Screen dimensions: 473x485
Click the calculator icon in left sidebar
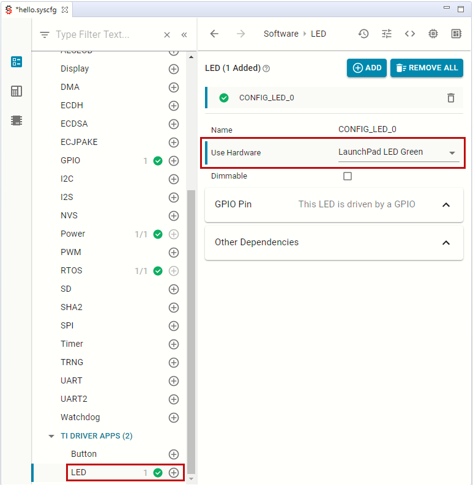pyautogui.click(x=17, y=91)
